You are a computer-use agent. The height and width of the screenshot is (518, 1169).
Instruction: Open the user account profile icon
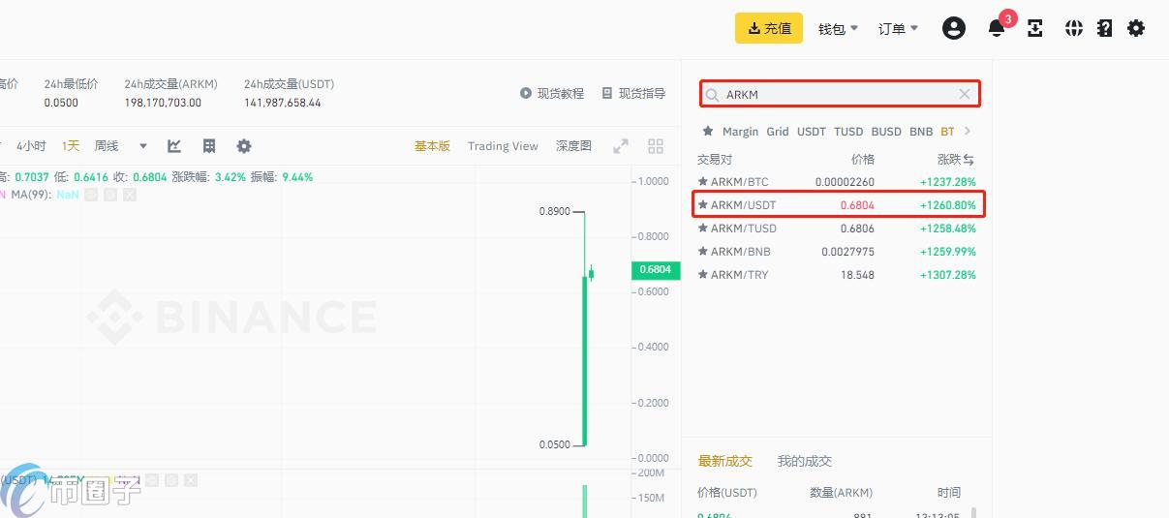(x=954, y=28)
